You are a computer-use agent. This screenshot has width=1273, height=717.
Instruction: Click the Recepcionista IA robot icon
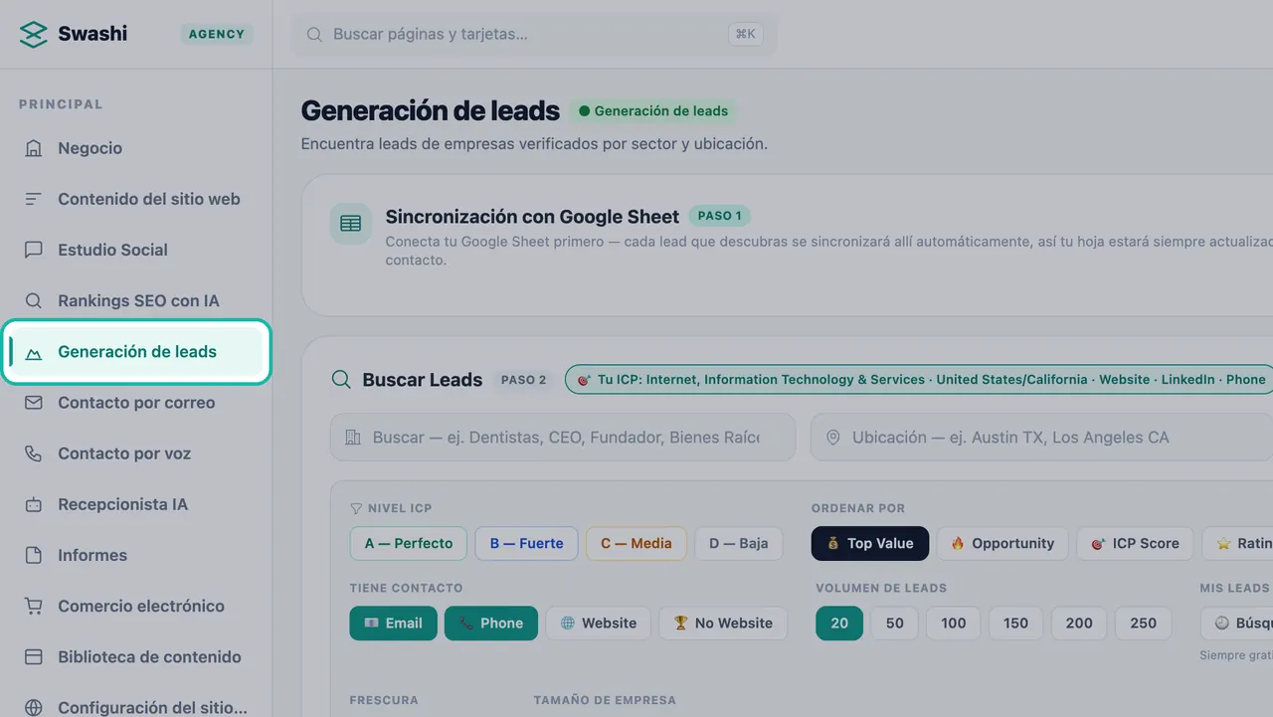click(x=34, y=504)
